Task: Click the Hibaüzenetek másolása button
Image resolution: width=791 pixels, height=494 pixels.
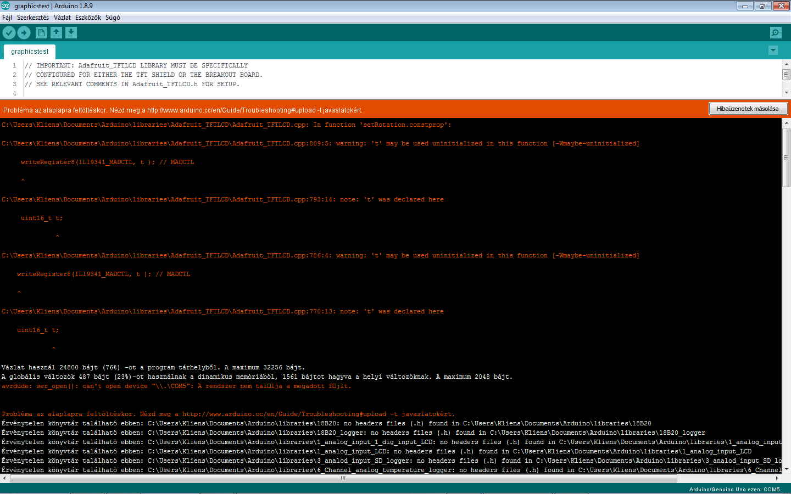Action: tap(748, 109)
